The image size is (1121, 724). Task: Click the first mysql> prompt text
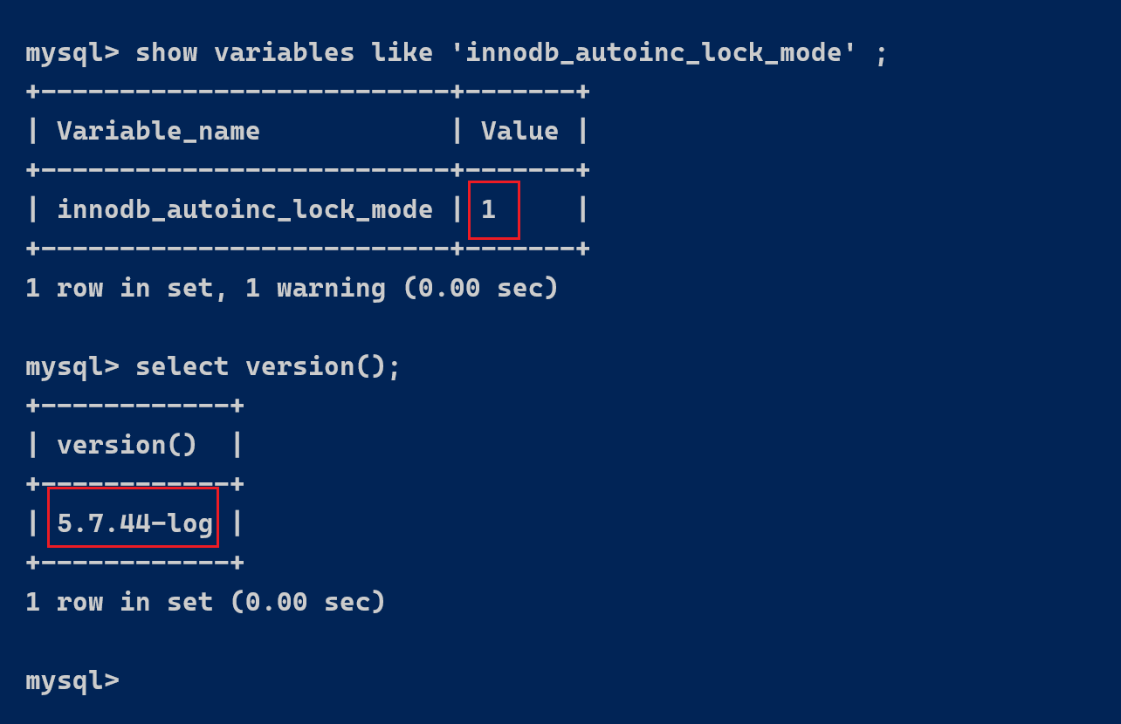click(x=72, y=52)
